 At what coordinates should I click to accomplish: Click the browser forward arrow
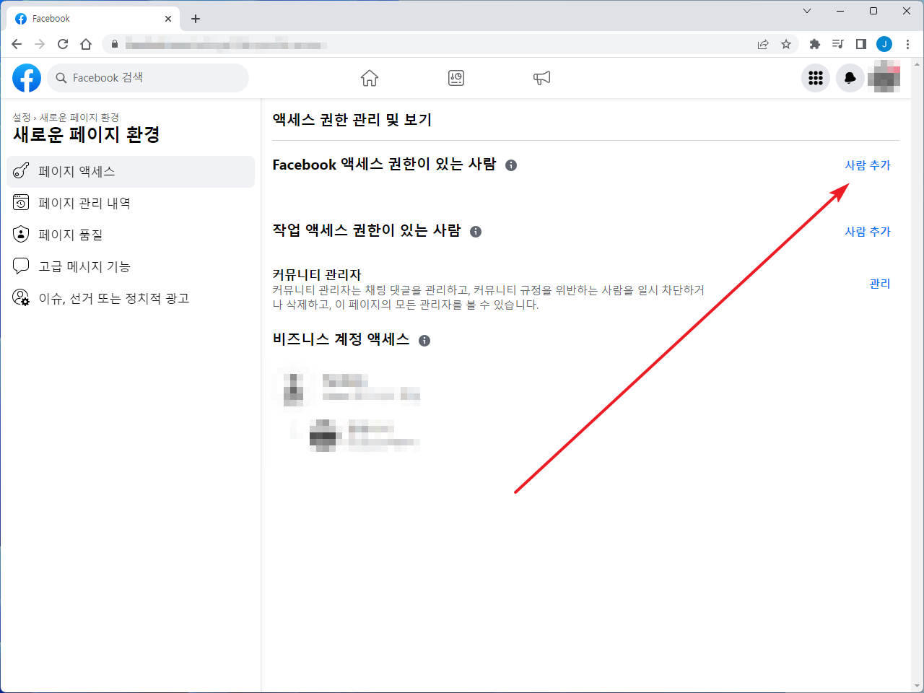pos(40,44)
